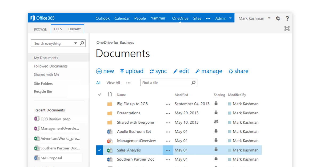
Task: Open the settings gear menu
Action: click(278, 18)
